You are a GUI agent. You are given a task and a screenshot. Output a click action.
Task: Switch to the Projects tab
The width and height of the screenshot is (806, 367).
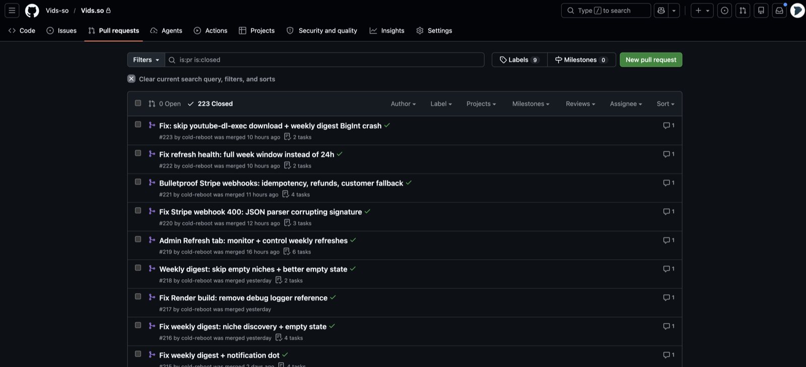pos(257,31)
